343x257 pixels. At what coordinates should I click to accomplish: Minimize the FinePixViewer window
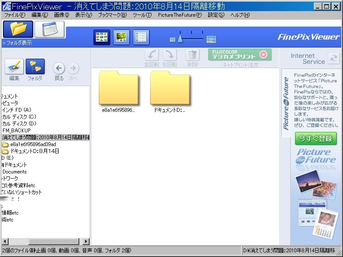click(318, 6)
